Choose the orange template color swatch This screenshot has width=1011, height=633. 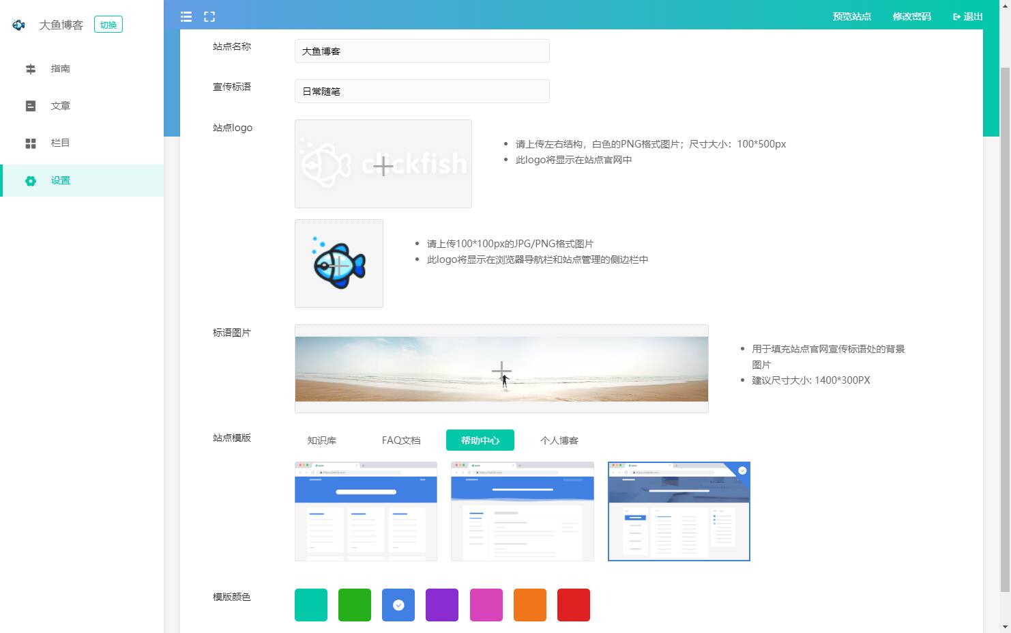[530, 605]
